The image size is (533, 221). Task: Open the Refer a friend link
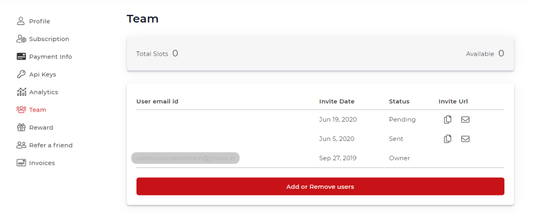pyautogui.click(x=51, y=145)
